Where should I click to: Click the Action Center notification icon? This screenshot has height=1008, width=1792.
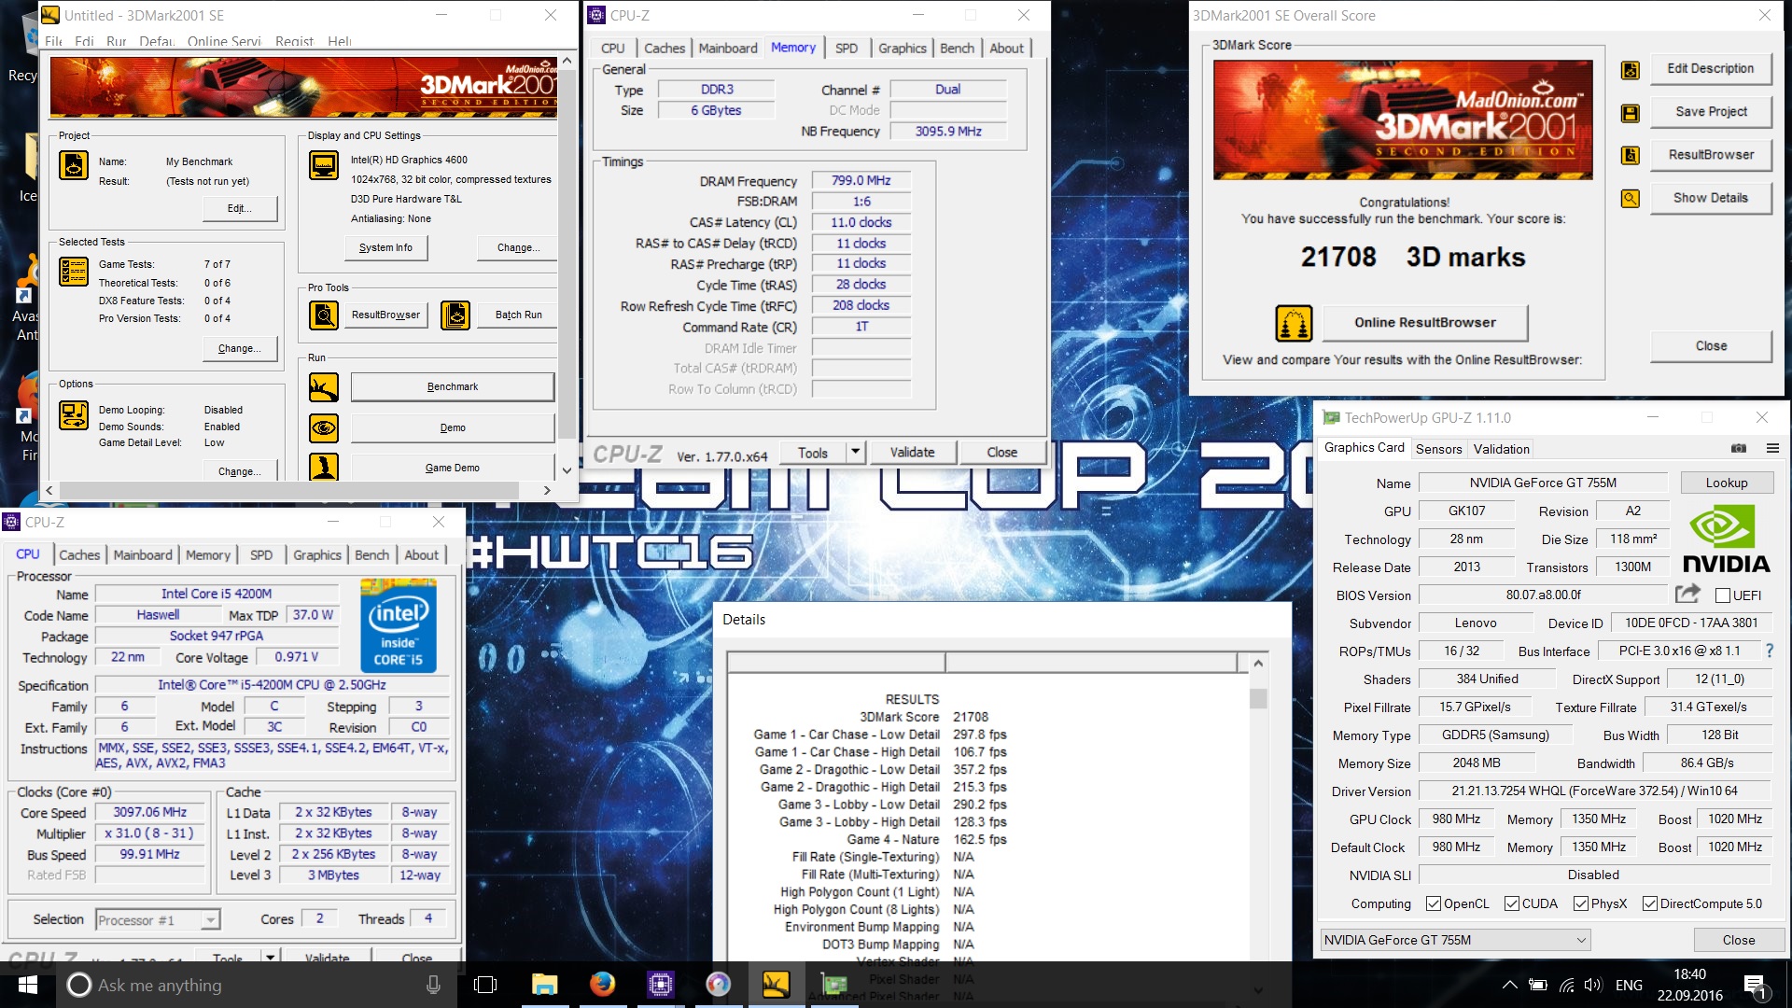[x=1755, y=985]
